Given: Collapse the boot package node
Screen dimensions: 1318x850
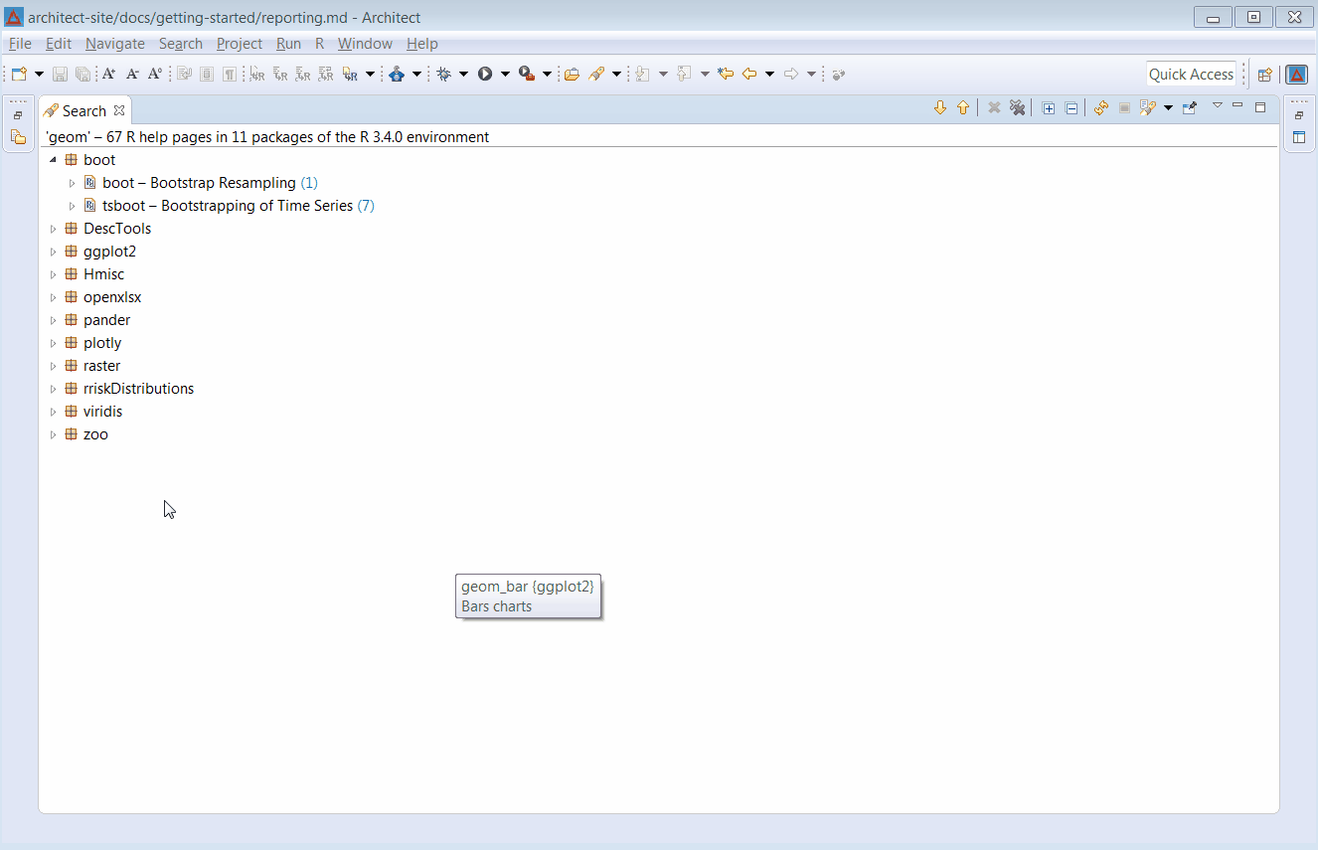Looking at the screenshot, I should tap(53, 160).
